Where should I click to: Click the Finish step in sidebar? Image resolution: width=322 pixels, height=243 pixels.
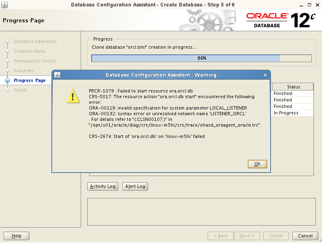[20, 90]
